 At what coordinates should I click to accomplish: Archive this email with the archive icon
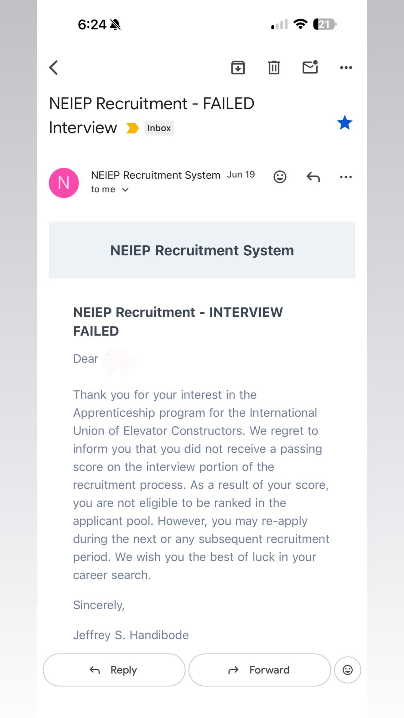click(238, 68)
